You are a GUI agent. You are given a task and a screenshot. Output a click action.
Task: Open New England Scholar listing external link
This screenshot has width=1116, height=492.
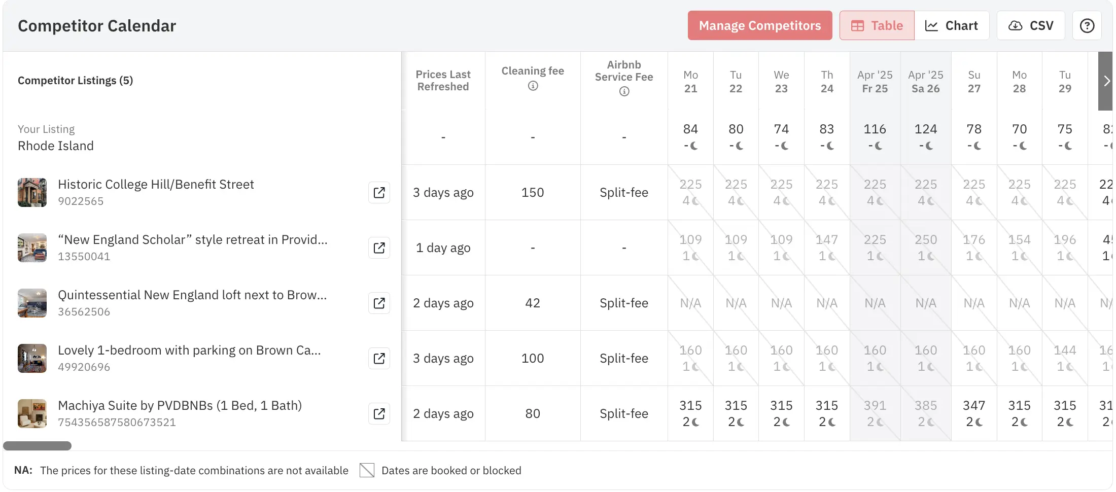[379, 248]
